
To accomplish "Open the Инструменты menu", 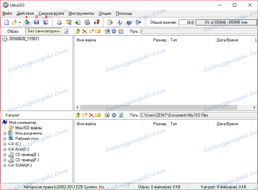I will pos(81,13).
